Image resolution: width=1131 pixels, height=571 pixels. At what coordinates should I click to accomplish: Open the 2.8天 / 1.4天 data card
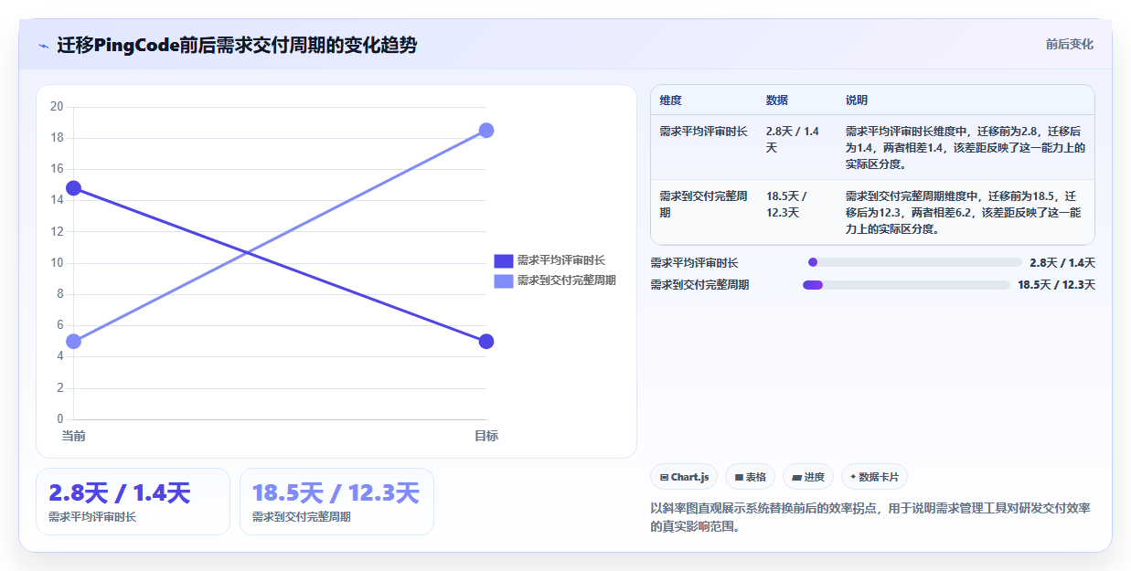[133, 502]
